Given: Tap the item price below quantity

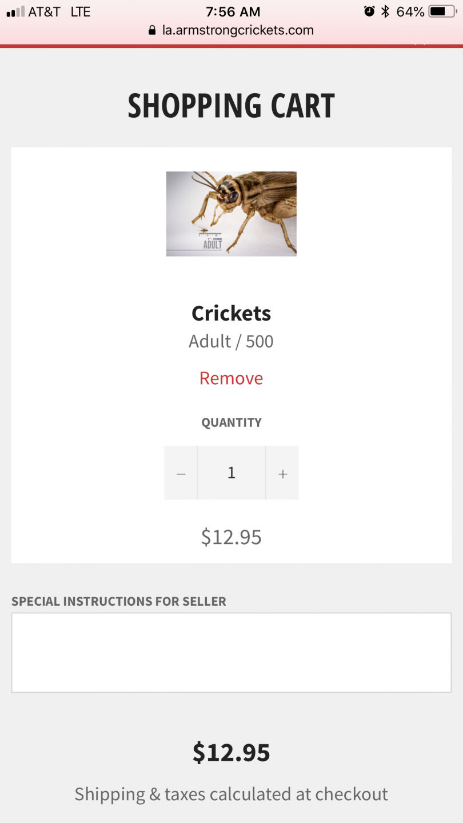Looking at the screenshot, I should [231, 537].
